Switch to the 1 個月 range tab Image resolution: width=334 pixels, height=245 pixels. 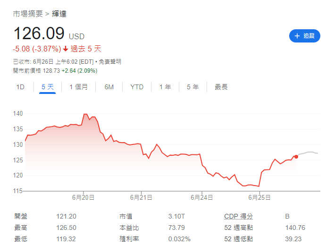coord(78,87)
